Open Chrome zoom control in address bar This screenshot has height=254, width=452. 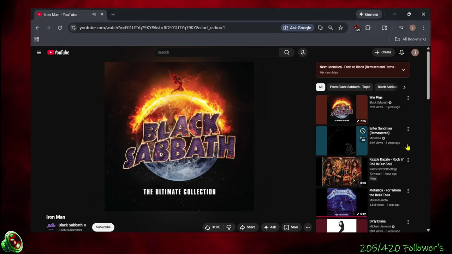click(331, 28)
